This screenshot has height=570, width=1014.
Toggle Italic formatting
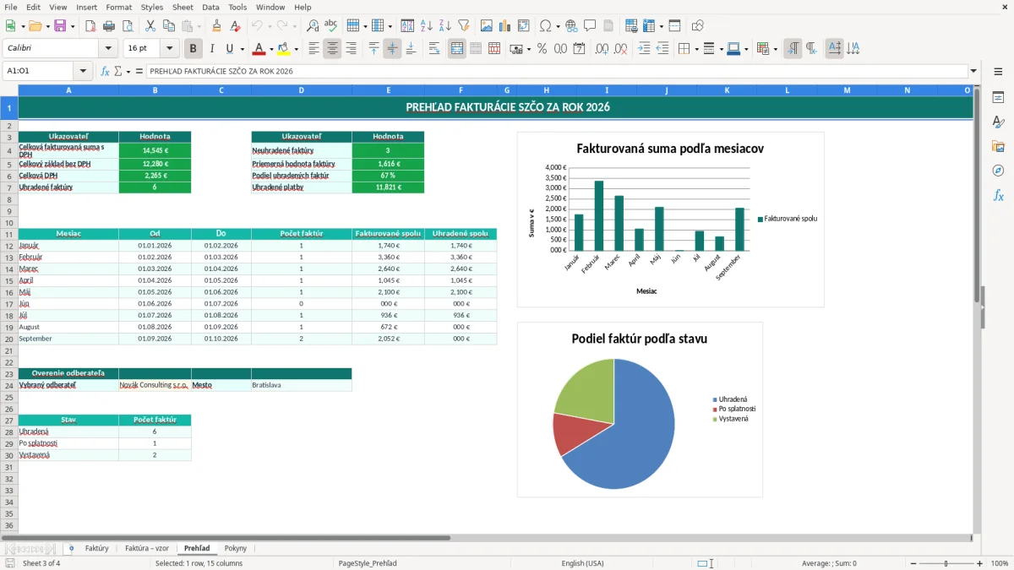211,49
